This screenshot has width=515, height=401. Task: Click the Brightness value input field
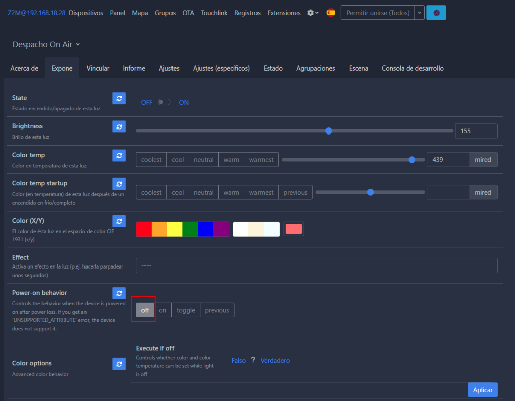(476, 131)
